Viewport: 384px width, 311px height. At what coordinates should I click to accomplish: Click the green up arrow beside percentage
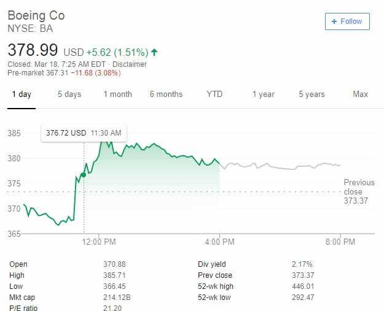(154, 52)
